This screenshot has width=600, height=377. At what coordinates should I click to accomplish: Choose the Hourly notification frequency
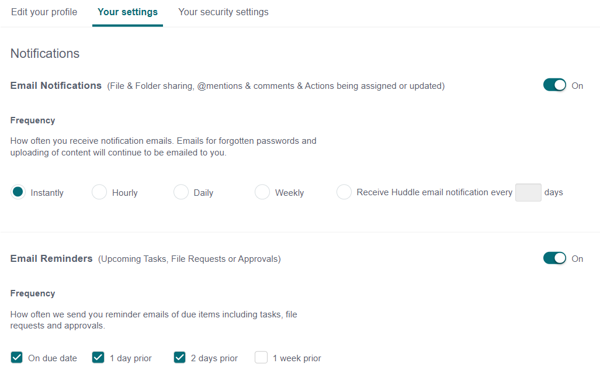pos(99,192)
